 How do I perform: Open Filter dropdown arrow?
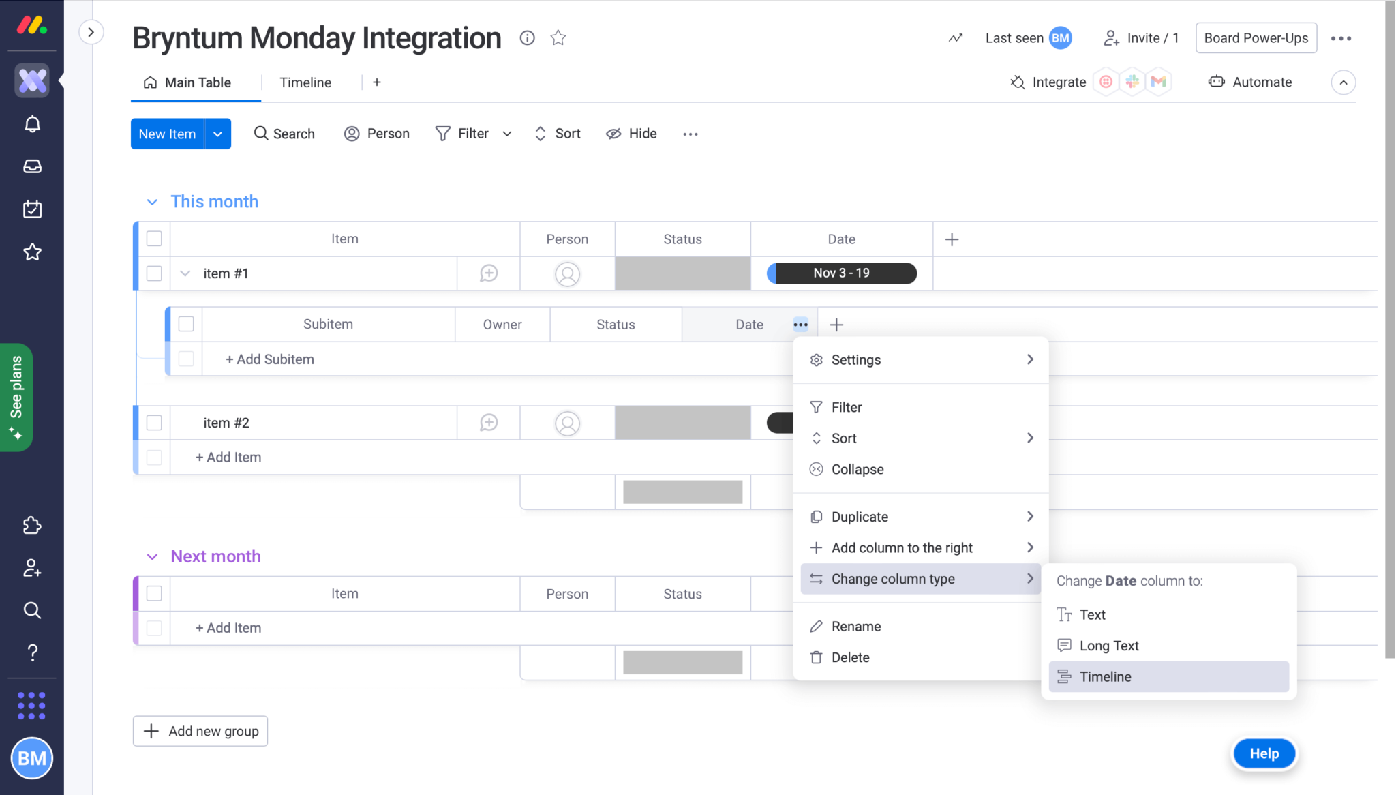[507, 134]
